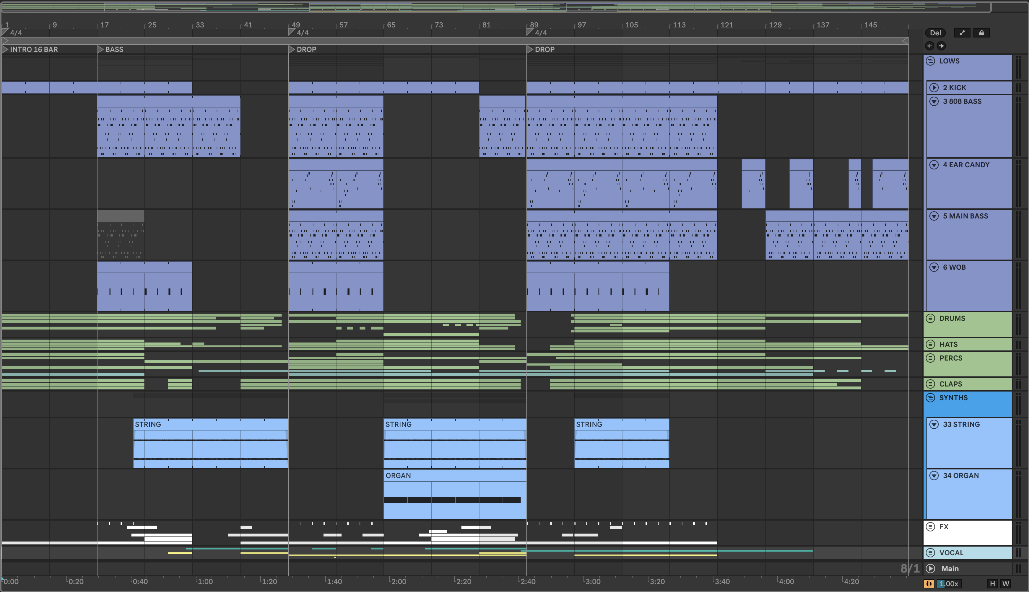Fold the 33 STRING track
This screenshot has height=592, width=1029.
[x=934, y=424]
